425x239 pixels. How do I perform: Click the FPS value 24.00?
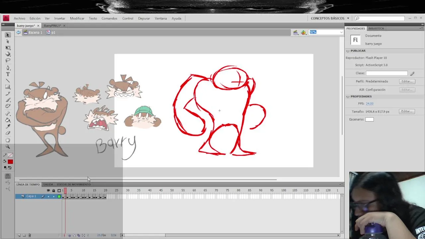370,104
